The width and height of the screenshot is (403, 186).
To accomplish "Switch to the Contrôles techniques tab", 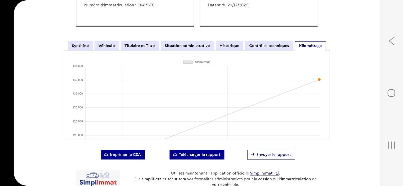I will point(269,46).
